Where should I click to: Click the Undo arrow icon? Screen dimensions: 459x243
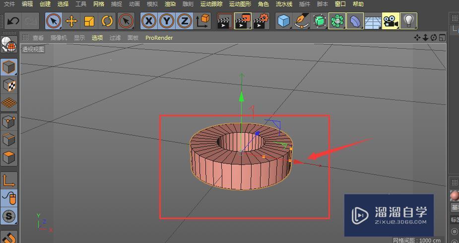[x=13, y=21]
